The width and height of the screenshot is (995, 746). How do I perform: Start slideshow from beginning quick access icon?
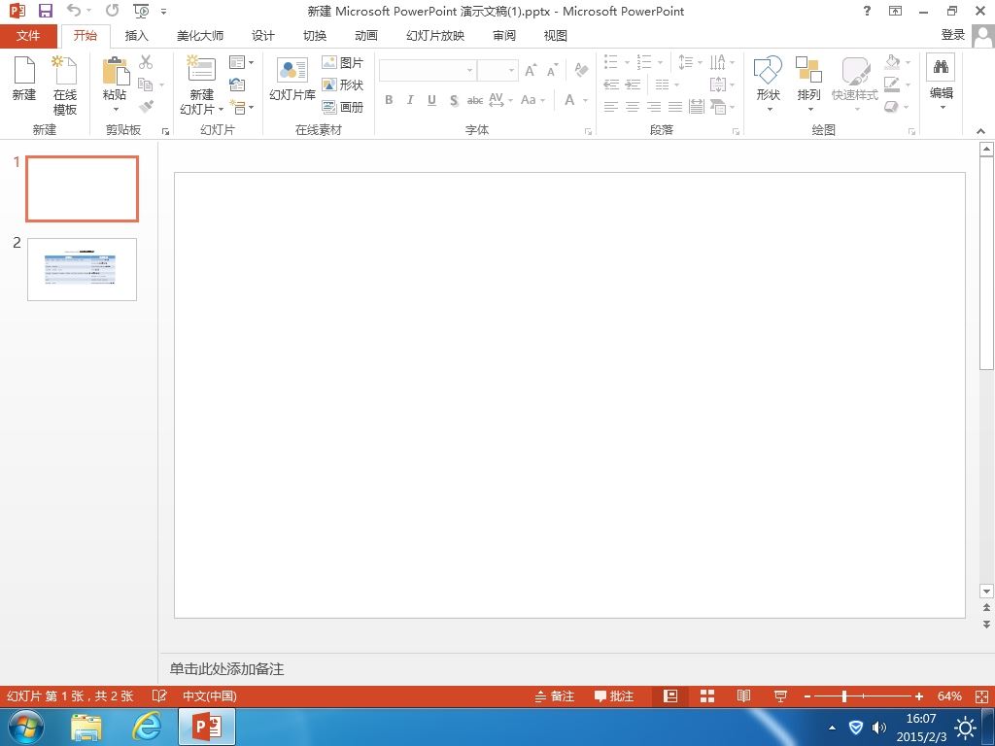tap(141, 11)
